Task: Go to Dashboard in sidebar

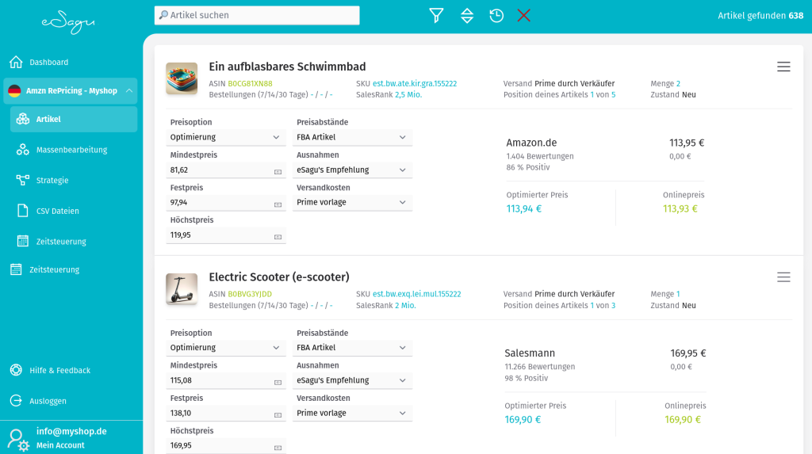Action: (x=48, y=62)
